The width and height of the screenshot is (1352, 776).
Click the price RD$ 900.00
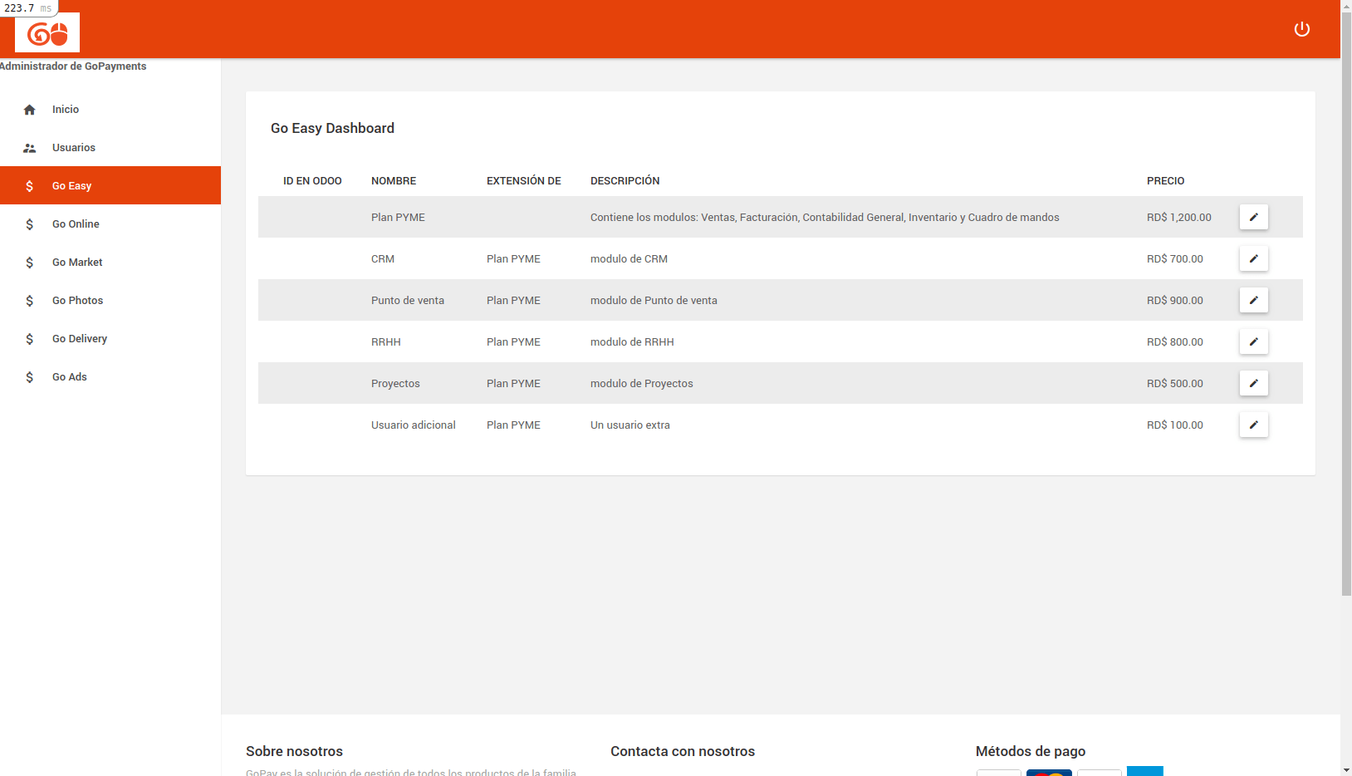(x=1175, y=301)
